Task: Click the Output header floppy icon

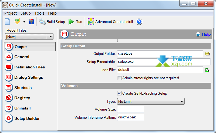Action: (x=65, y=34)
